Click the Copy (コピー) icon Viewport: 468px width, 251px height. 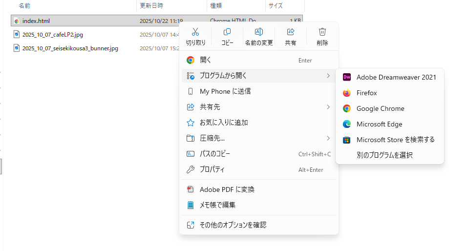(227, 32)
